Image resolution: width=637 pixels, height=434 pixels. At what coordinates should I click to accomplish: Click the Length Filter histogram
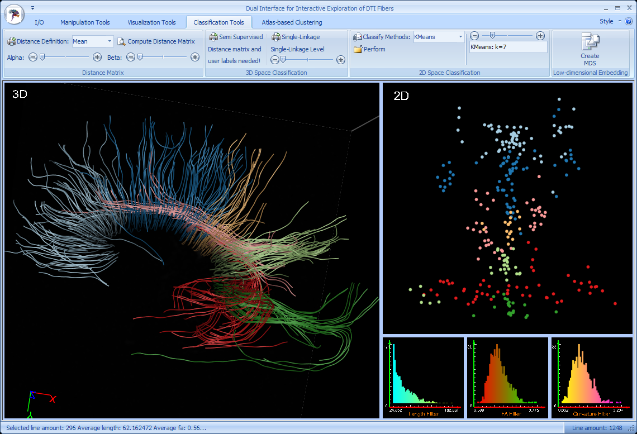point(423,377)
